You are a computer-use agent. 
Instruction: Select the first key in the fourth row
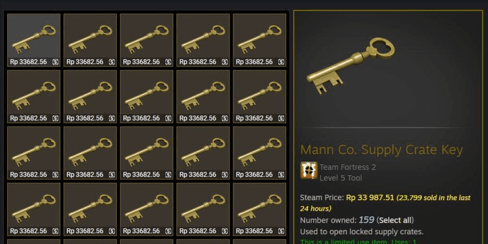pyautogui.click(x=34, y=209)
